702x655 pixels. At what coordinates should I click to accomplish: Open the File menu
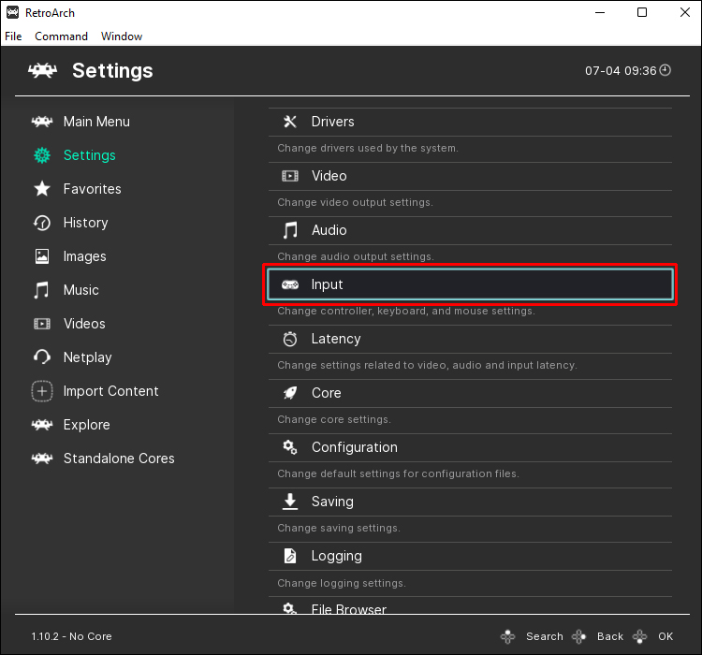click(x=13, y=36)
